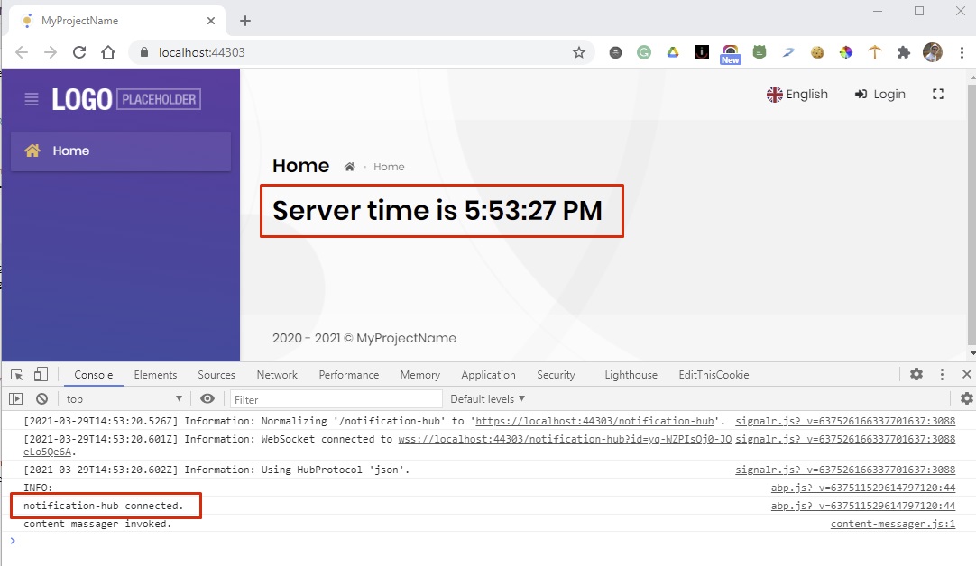Click the console Filter input field
The width and height of the screenshot is (976, 566).
pyautogui.click(x=336, y=398)
